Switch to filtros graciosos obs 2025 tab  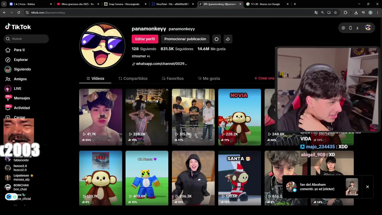78,4
